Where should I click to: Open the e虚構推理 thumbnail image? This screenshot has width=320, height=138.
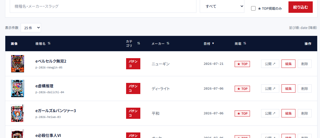point(18,88)
